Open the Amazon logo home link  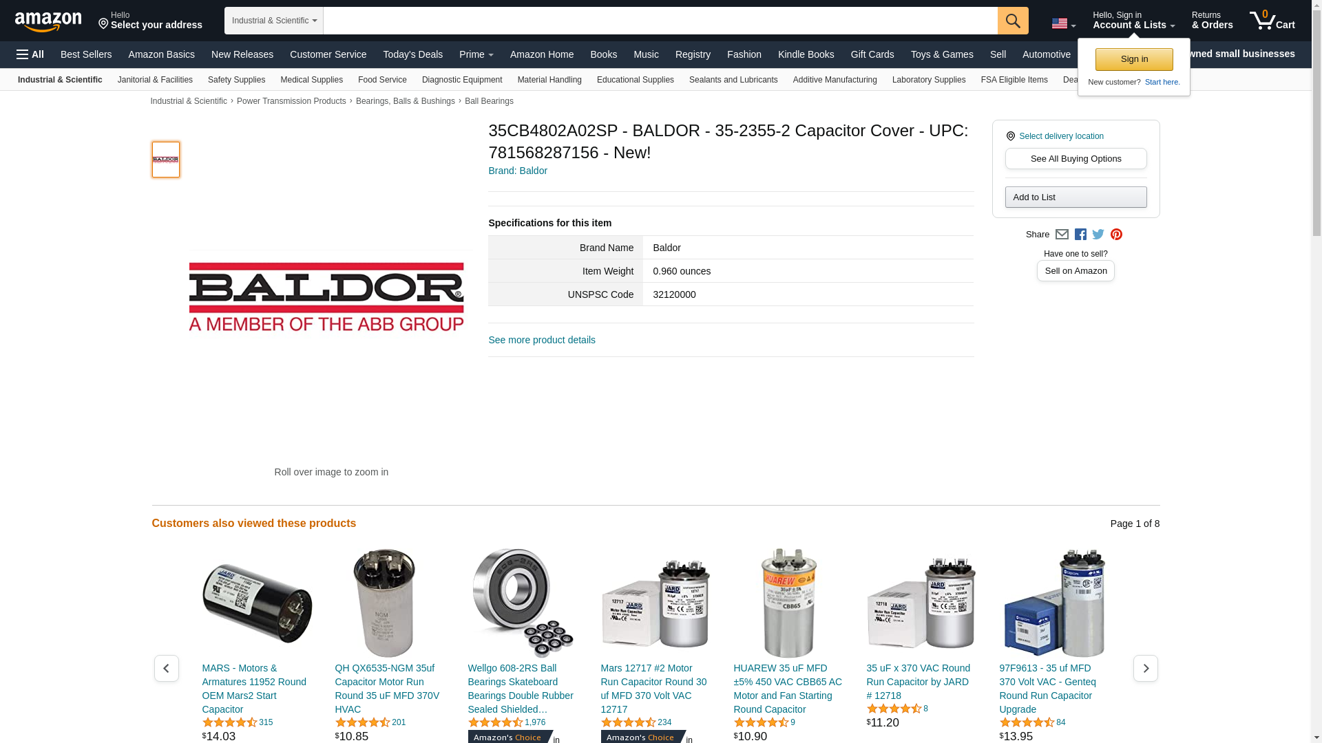click(48, 21)
